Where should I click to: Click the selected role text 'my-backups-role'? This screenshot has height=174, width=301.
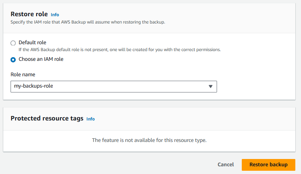(33, 86)
